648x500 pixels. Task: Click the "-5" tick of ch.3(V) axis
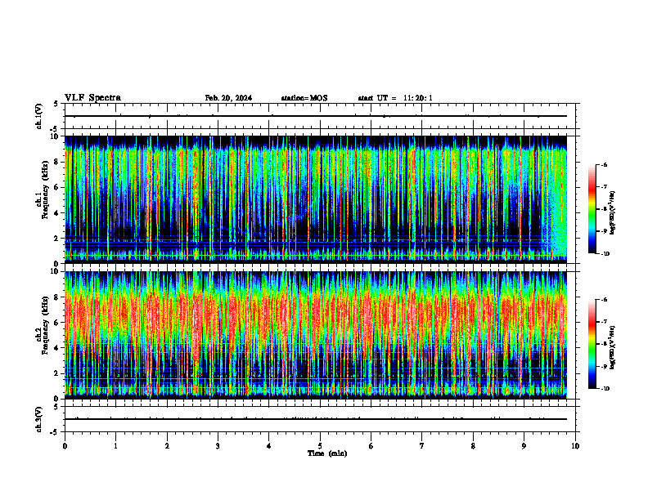(x=55, y=432)
